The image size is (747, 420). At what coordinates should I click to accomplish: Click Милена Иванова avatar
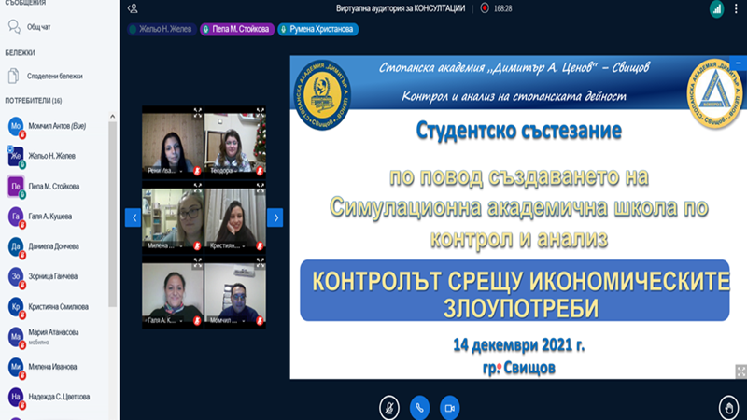[x=16, y=367]
